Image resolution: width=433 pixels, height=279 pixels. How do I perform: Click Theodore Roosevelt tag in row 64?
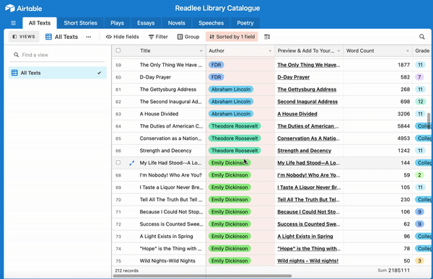(235, 126)
